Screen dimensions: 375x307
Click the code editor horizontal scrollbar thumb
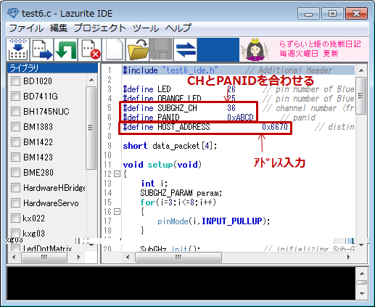pos(178,257)
